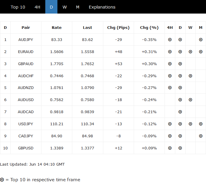Click the W indicator icon for AUDCHF
The height and width of the screenshot is (183, 206).
[x=190, y=76]
